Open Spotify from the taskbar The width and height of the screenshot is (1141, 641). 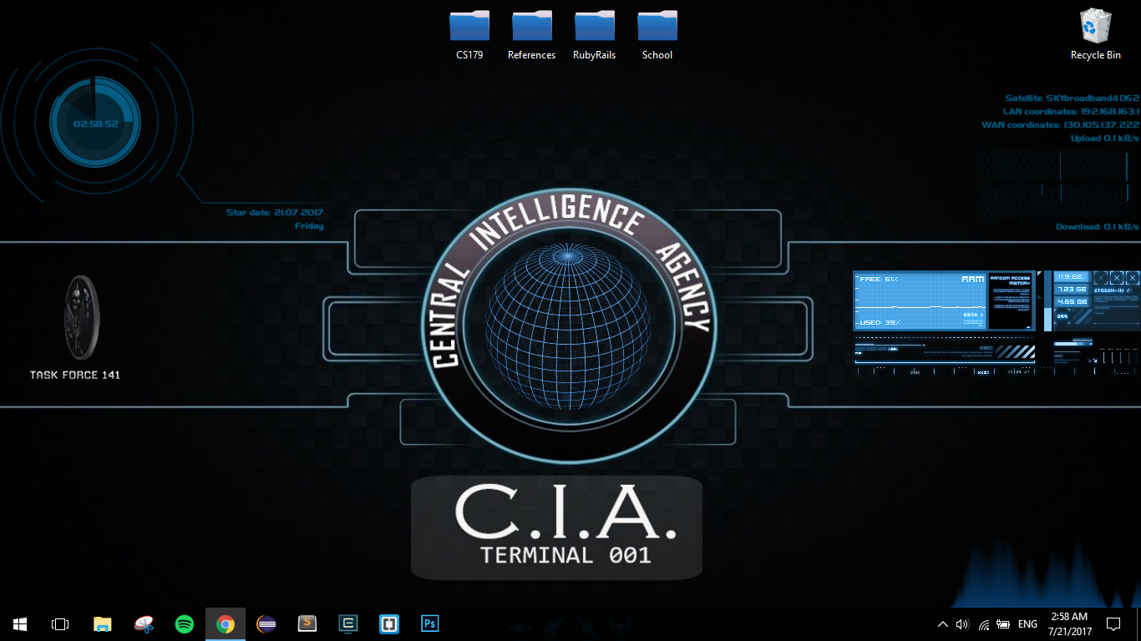185,623
